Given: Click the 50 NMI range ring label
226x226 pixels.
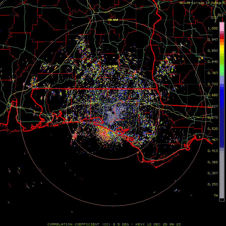Looking at the screenshot, I should 113,66.
